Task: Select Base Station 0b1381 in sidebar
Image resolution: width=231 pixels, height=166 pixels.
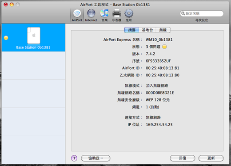Action: 33,38
